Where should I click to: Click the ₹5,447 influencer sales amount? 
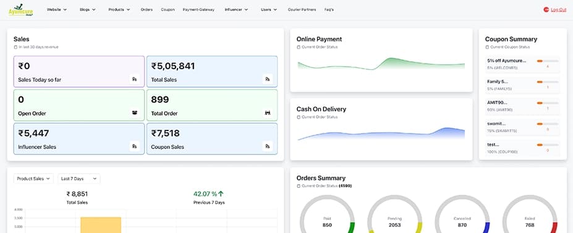click(x=33, y=133)
